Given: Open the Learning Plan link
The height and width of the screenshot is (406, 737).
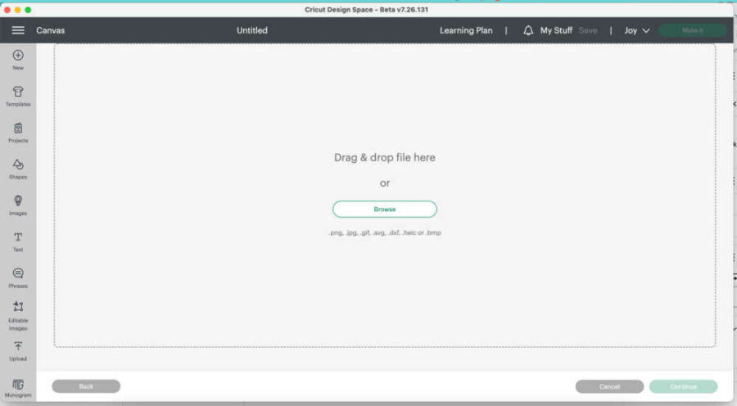Looking at the screenshot, I should pos(466,30).
